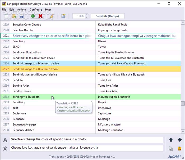Save the translation with the floppy disk icon
This screenshot has height=160, width=185.
click(21, 16)
